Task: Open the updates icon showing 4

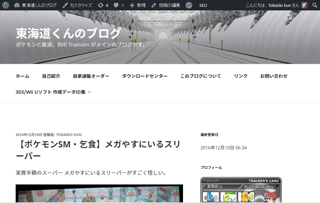Action: tap(101, 5)
